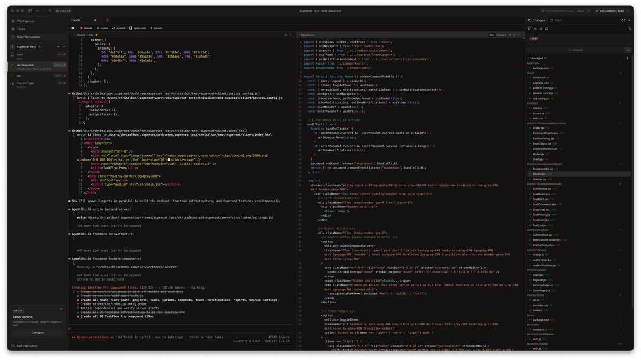The height and width of the screenshot is (360, 641).
Task: Open the agent presets settings gear
Action: 73,28
